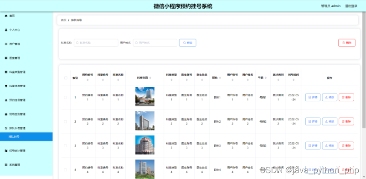Click 删除 for row 3
This screenshot has height=179, width=366.
click(346, 146)
